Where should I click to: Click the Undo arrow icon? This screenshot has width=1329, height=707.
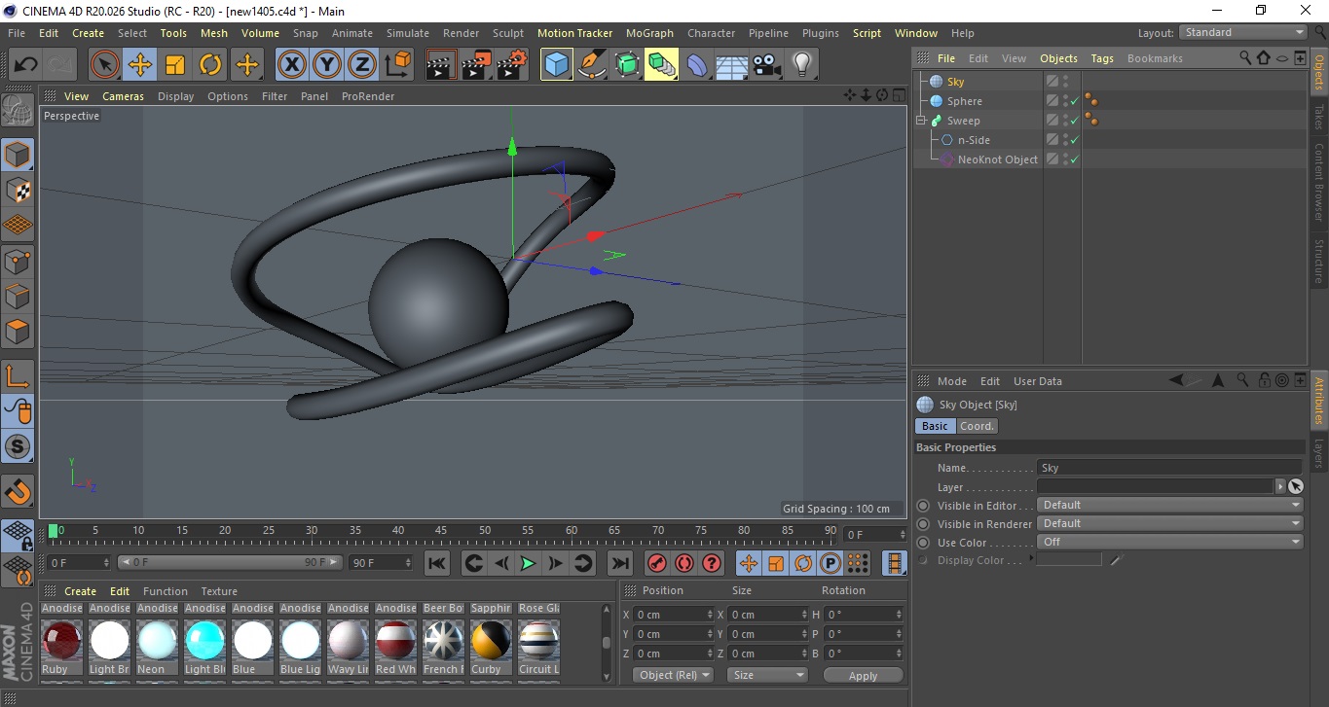[26, 65]
